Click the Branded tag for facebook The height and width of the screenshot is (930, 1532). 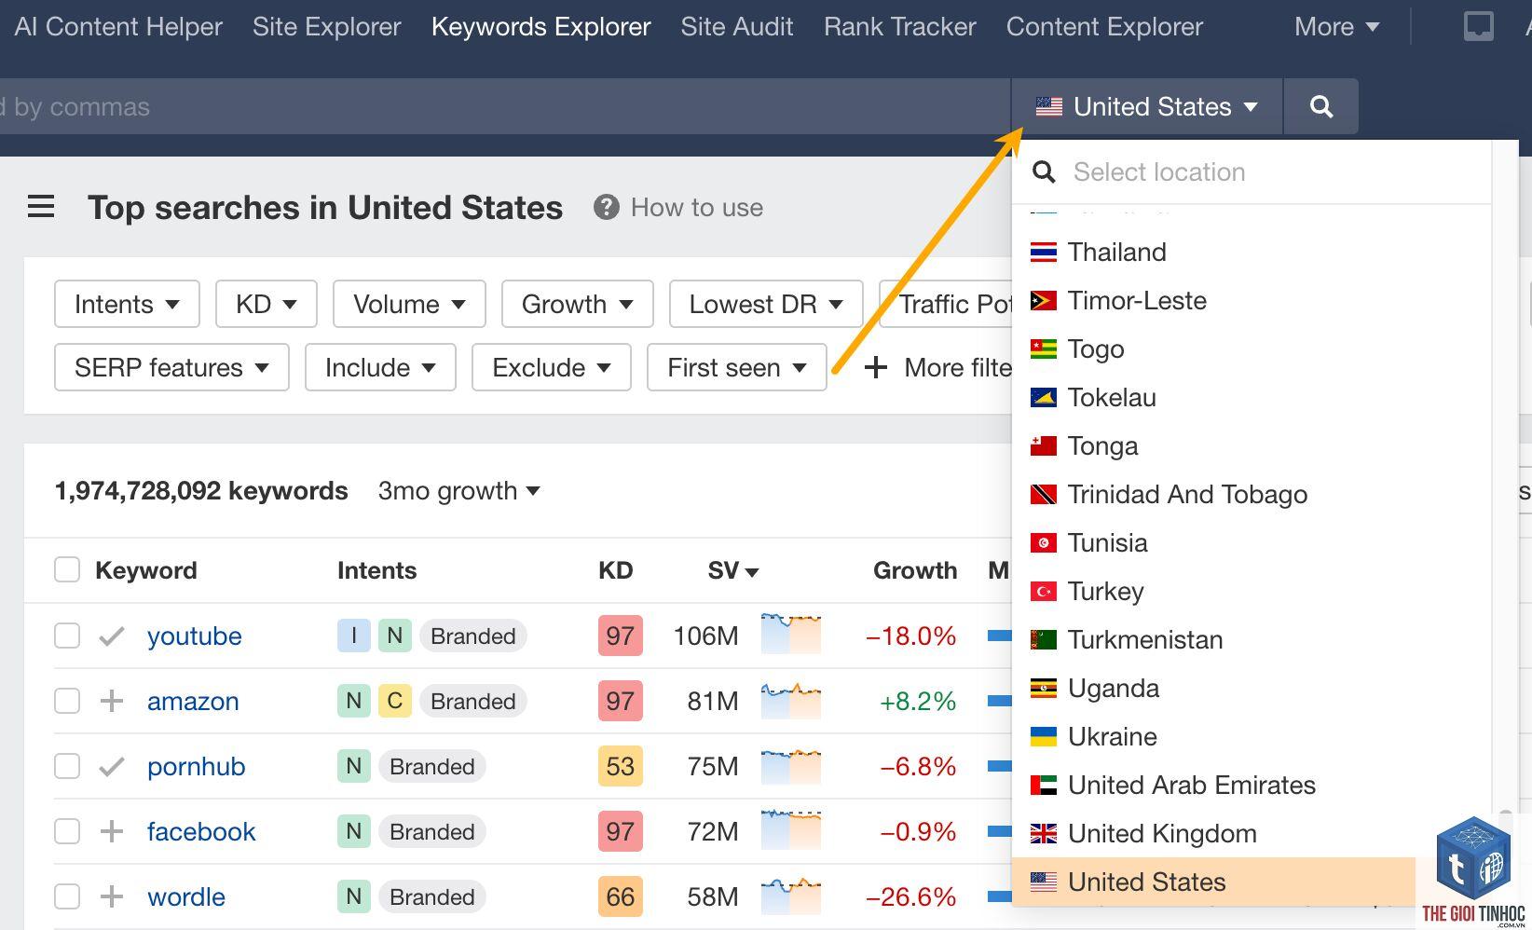pos(432,831)
